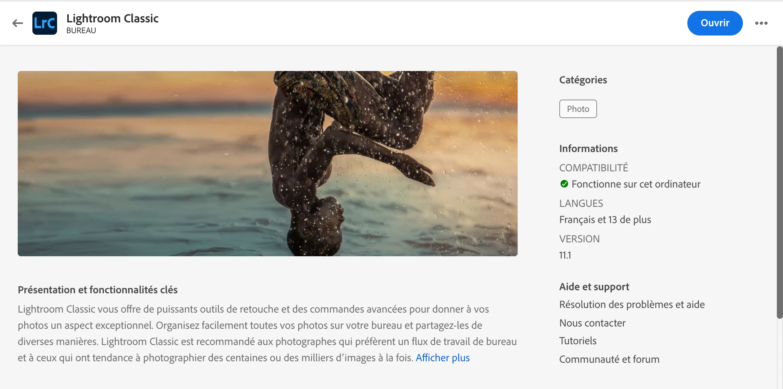Viewport: 783px width, 389px height.
Task: Click the version number 11.1
Action: coord(565,255)
